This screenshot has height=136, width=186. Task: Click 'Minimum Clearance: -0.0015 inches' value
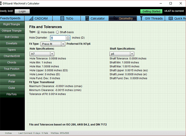[x=55, y=90]
